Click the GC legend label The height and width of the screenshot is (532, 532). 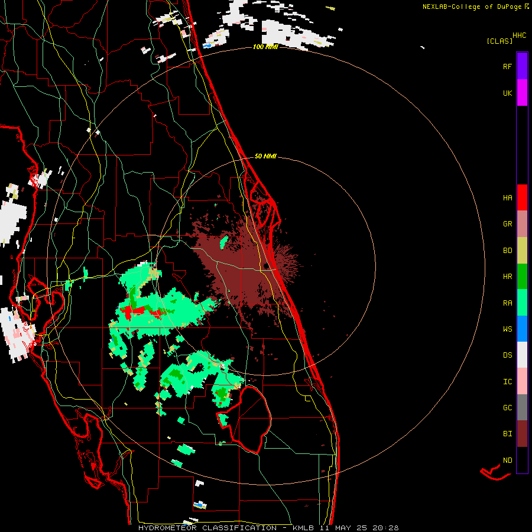point(507,407)
